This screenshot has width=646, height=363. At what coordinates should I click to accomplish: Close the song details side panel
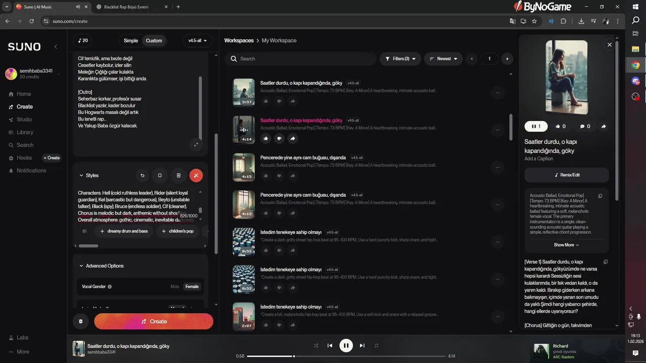click(x=609, y=45)
